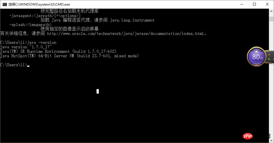
Task: Click the -splash:<imagepath> option text
Action: [x=30, y=25]
